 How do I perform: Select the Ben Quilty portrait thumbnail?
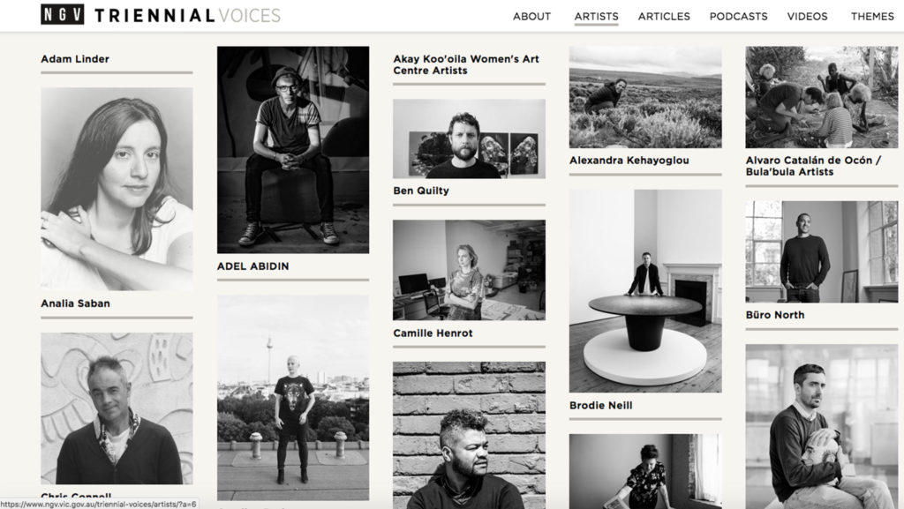(469, 138)
